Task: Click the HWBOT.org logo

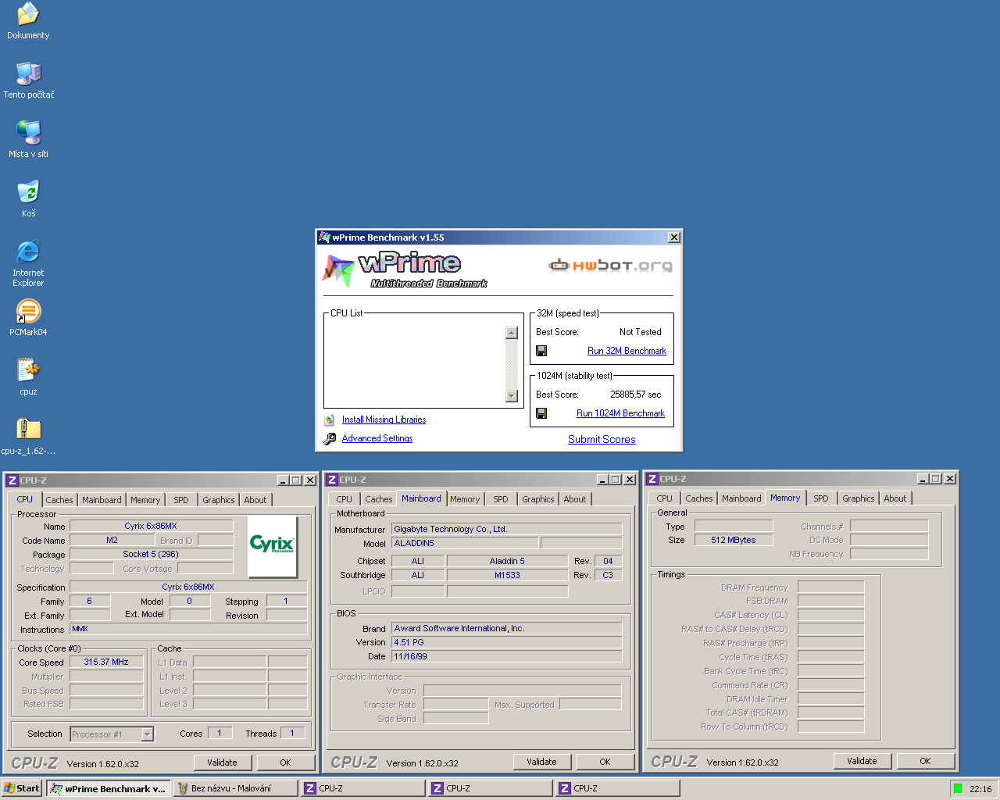Action: pyautogui.click(x=610, y=266)
